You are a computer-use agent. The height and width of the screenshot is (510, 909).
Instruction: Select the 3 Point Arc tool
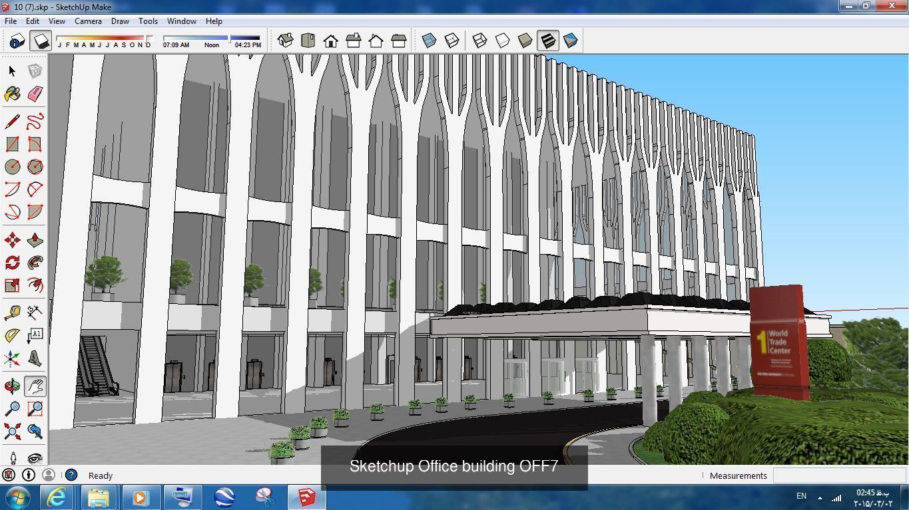12,212
